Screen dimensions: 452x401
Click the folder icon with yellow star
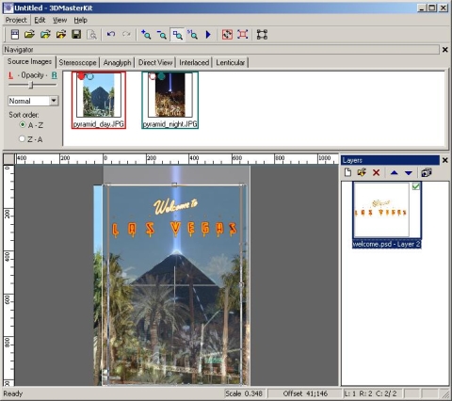tap(61, 34)
